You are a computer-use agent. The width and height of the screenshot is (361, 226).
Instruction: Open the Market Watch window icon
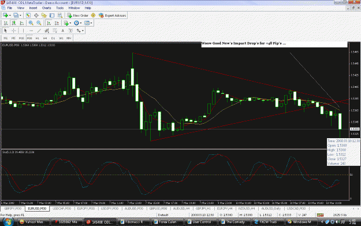(x=28, y=16)
